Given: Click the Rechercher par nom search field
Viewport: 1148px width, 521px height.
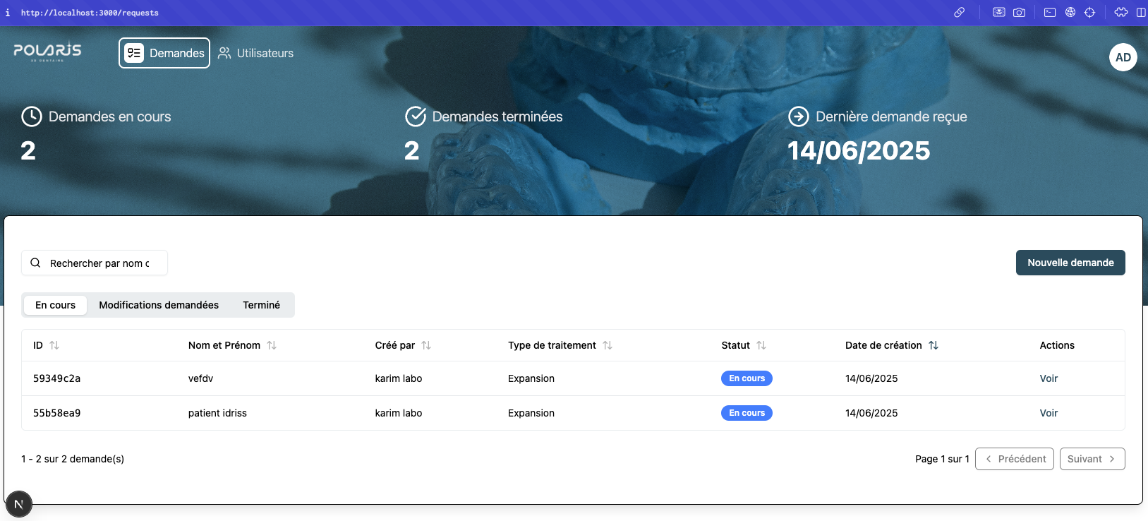Looking at the screenshot, I should [99, 263].
